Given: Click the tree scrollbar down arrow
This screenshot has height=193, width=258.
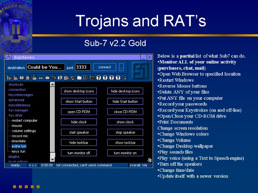Looking at the screenshot, I should [52, 159].
